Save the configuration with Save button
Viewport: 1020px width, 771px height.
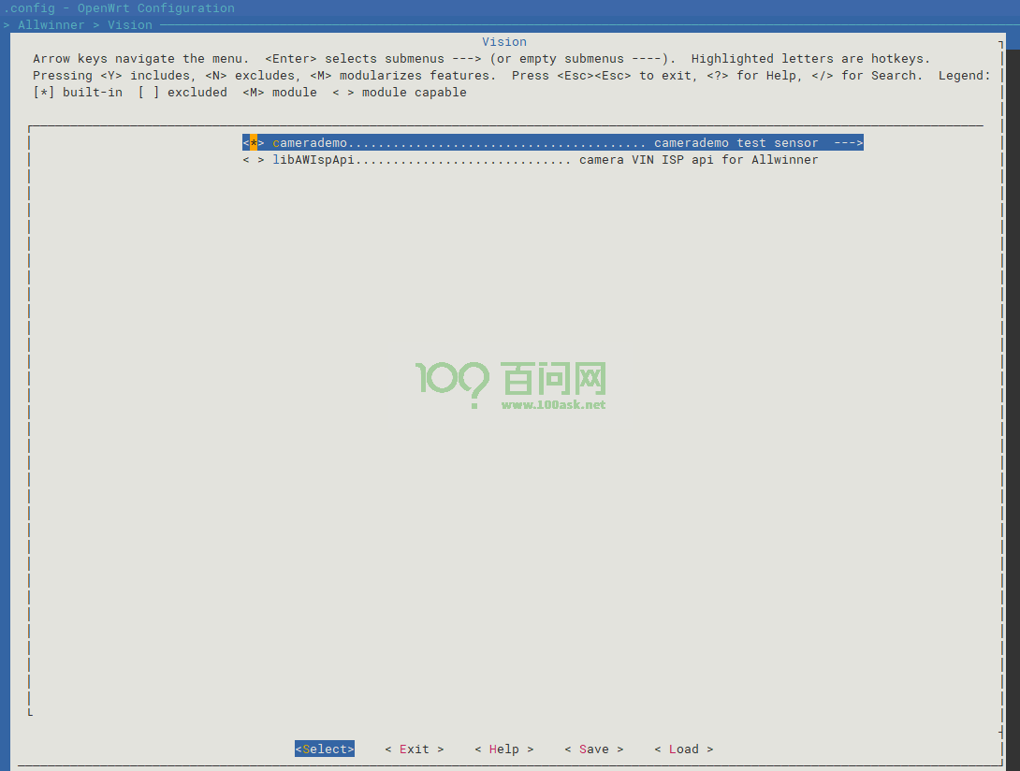coord(593,749)
